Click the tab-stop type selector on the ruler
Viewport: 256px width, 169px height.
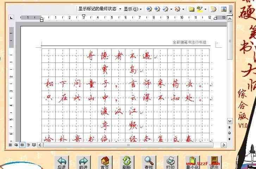coord(11,18)
